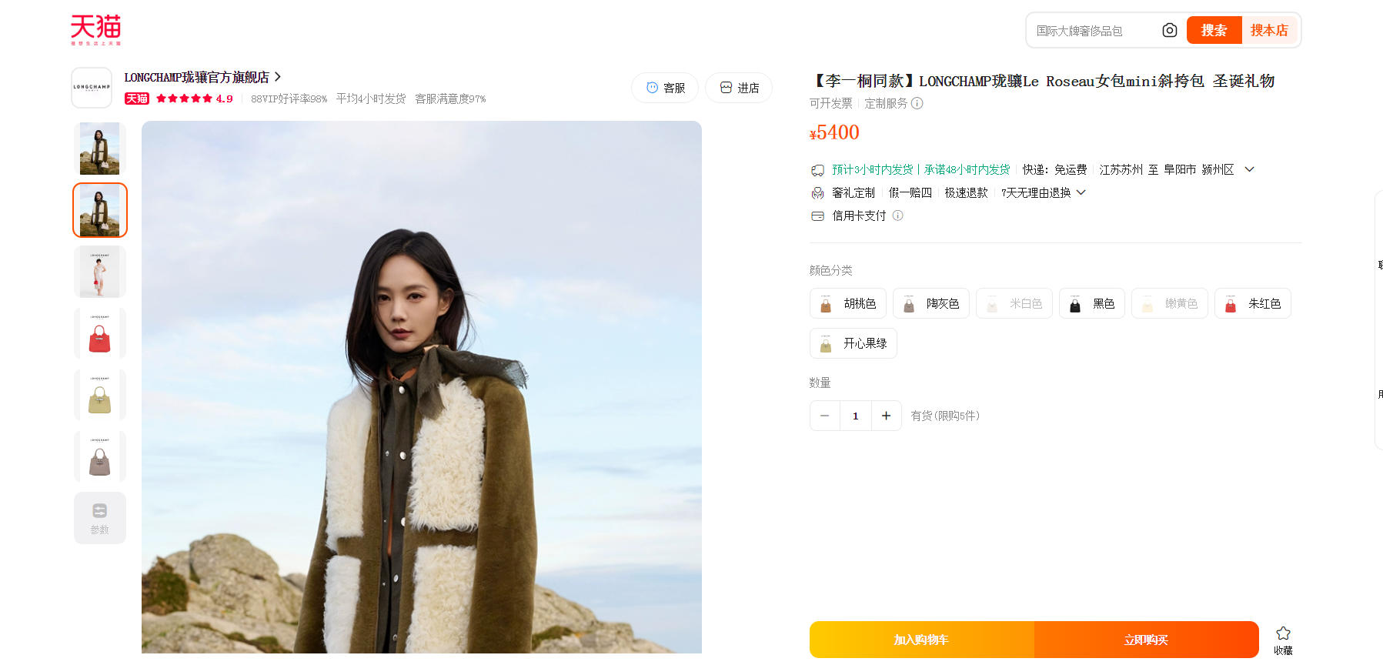The width and height of the screenshot is (1383, 665).
Task: Increase quantity with plus button
Action: [x=886, y=416]
